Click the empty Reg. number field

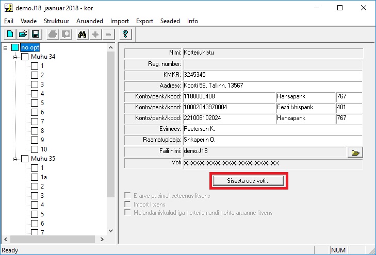pyautogui.click(x=273, y=64)
